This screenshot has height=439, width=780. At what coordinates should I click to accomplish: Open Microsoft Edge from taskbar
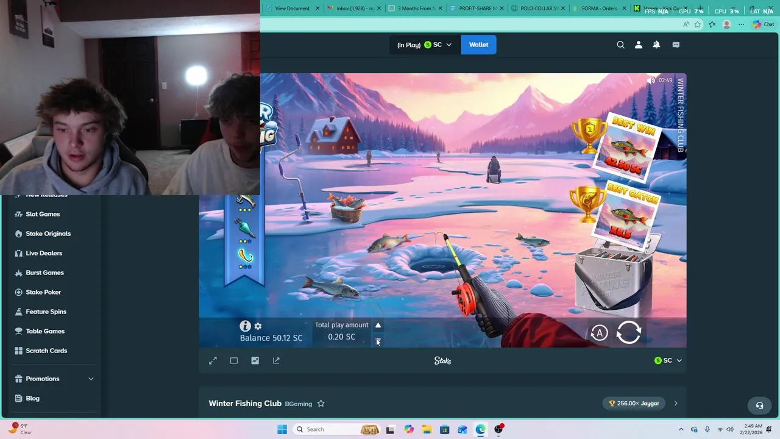[x=480, y=429]
